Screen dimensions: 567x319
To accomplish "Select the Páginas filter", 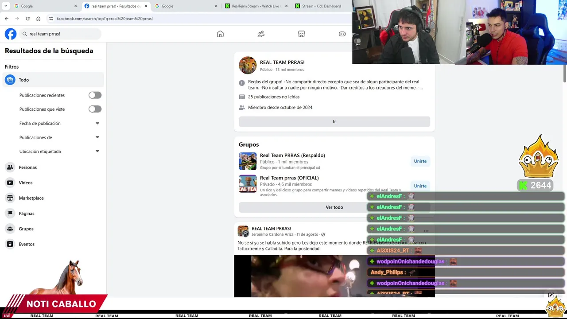I will 53,214.
